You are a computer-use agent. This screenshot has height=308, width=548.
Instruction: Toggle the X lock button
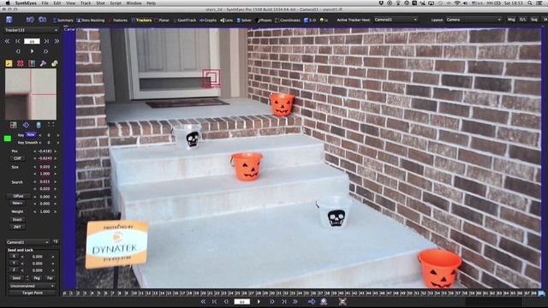click(14, 257)
